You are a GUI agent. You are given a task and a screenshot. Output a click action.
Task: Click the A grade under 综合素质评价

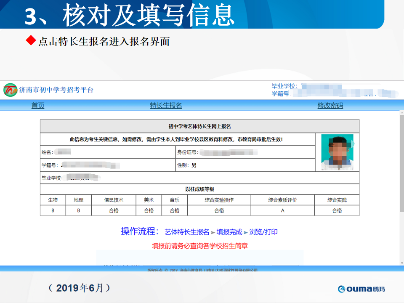(x=283, y=210)
